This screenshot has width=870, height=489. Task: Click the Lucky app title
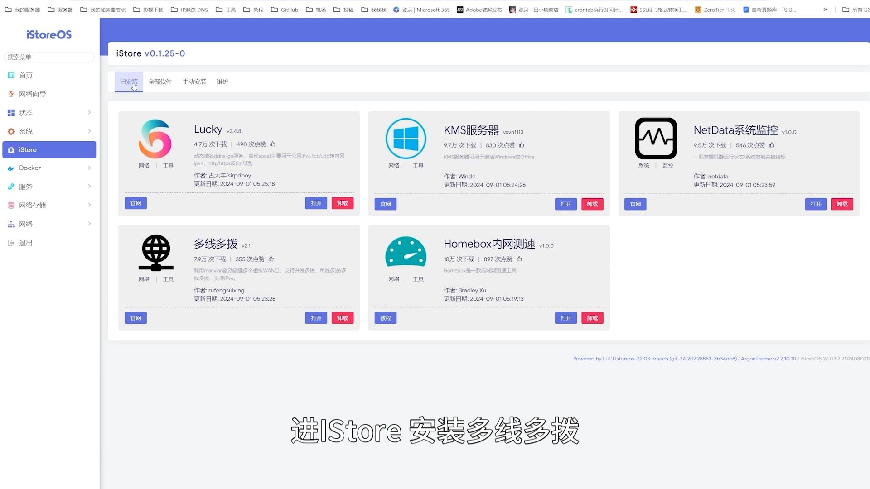(x=208, y=129)
